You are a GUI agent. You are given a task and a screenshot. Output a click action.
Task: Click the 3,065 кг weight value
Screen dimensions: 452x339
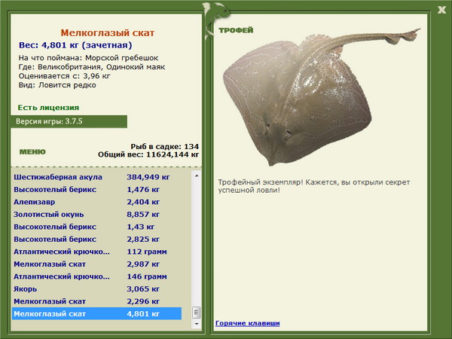pos(143,289)
